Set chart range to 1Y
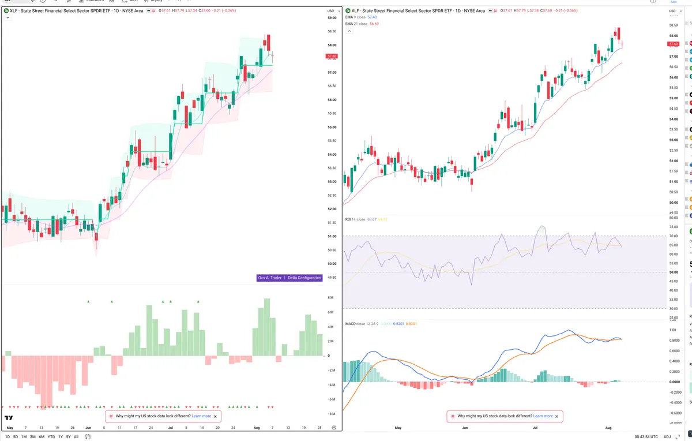Viewport: 692px width, 441px height. click(61, 437)
